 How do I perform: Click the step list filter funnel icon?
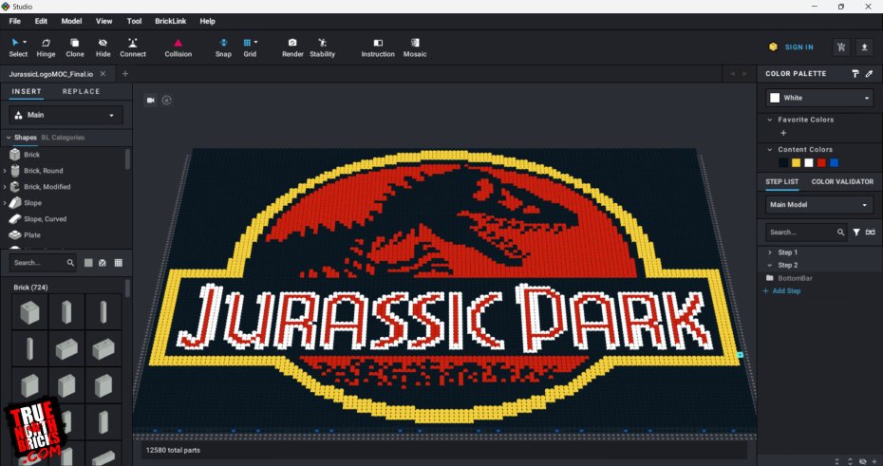[x=856, y=232]
